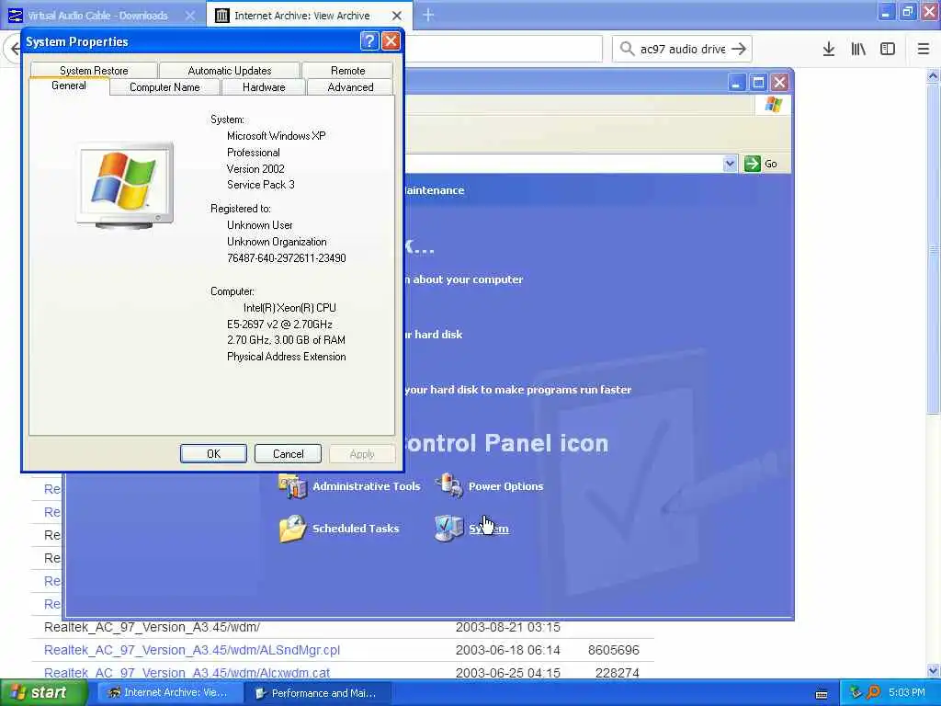
Task: Click the Go button beside the address bar
Action: [761, 164]
